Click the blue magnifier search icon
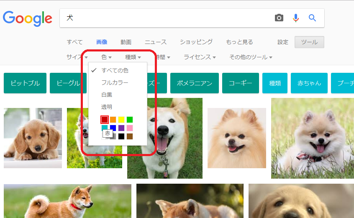The height and width of the screenshot is (218, 354). 312,18
